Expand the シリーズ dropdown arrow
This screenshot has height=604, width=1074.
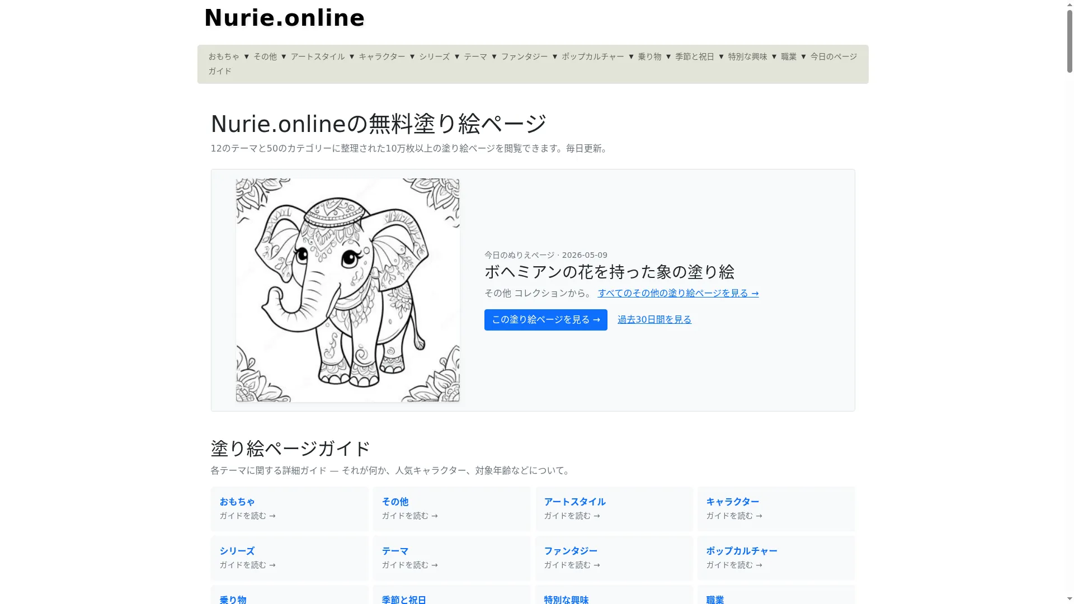457,56
